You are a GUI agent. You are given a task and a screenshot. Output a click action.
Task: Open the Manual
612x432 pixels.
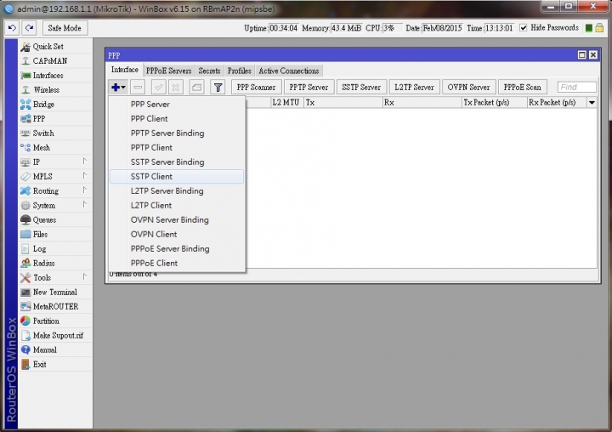tap(54, 350)
